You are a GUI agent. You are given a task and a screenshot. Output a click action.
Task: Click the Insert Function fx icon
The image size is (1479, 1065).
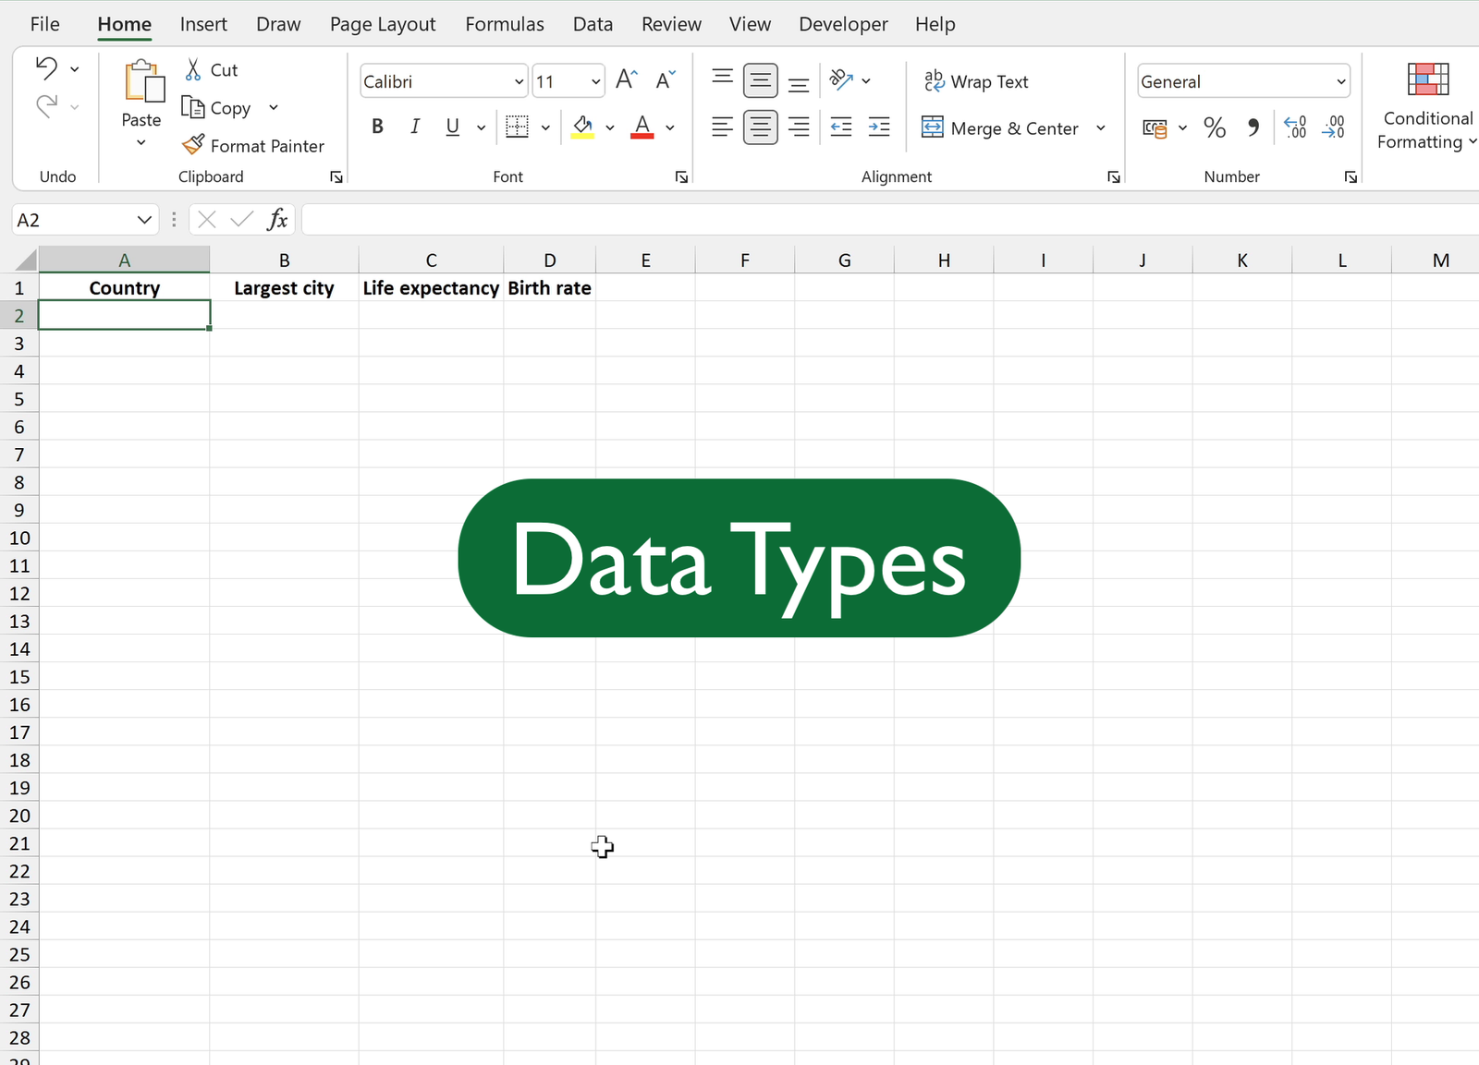pos(276,220)
